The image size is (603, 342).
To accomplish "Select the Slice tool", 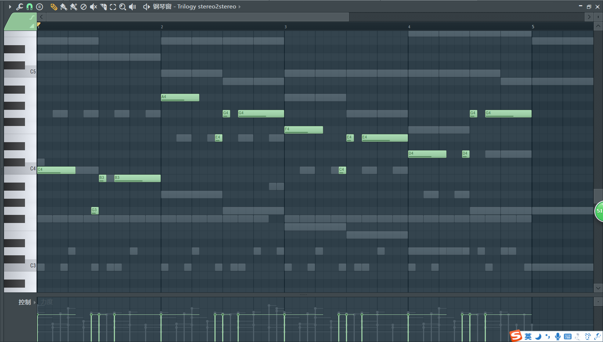I will click(x=103, y=7).
